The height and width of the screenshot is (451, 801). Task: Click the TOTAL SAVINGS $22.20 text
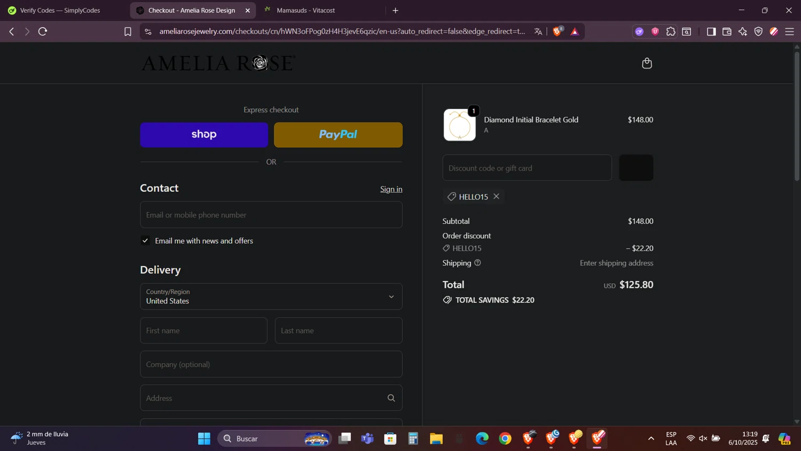(494, 300)
